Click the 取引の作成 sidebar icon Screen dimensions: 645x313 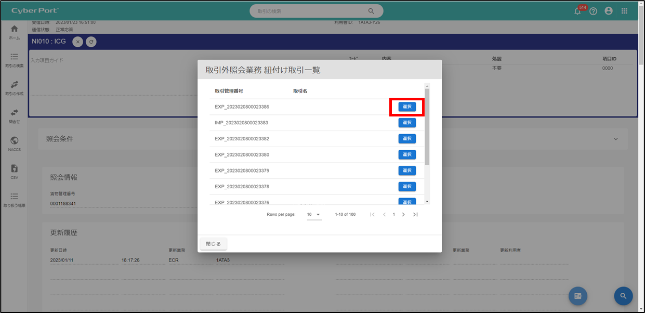pos(15,87)
